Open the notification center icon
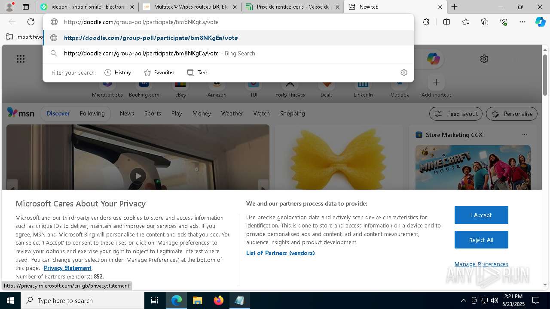Image resolution: width=550 pixels, height=309 pixels. pos(536,300)
